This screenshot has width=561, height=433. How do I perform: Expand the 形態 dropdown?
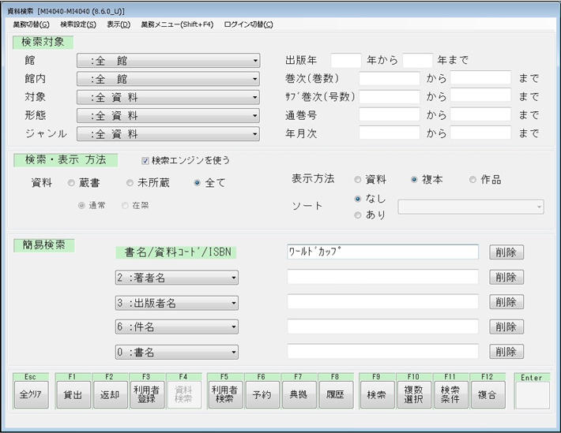168,115
